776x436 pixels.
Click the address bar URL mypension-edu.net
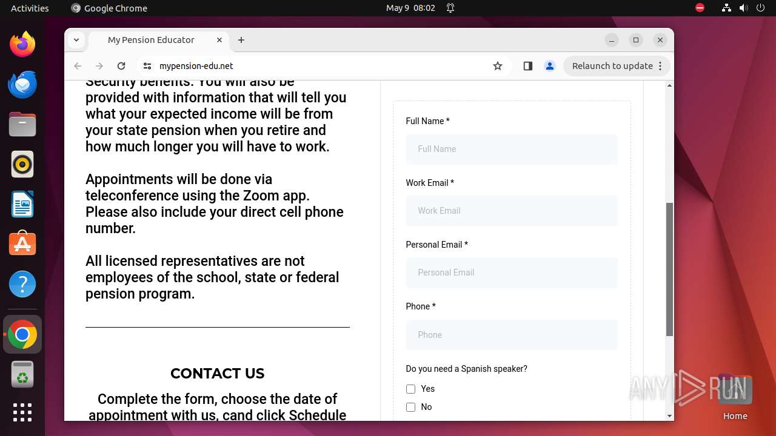point(196,66)
